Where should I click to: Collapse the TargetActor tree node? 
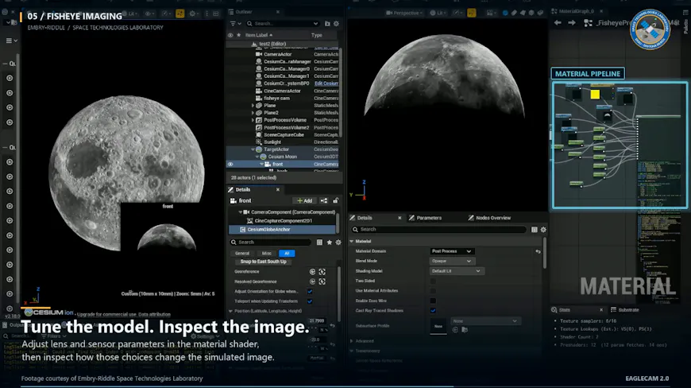253,149
